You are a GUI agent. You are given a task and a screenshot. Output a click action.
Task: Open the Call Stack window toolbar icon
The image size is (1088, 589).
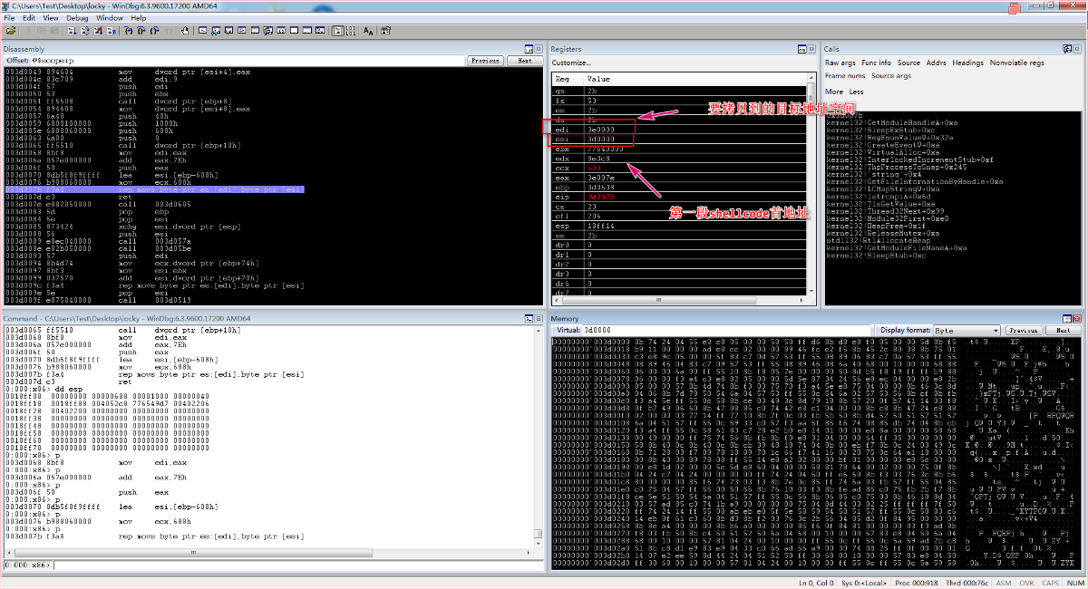click(268, 31)
